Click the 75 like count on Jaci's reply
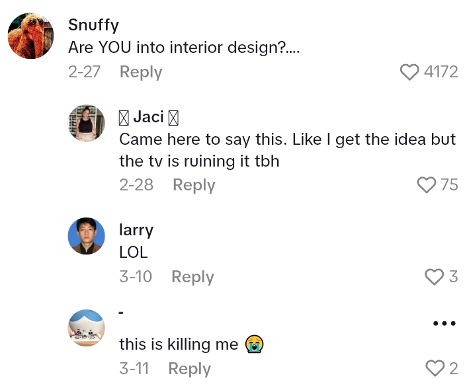Viewport: 465px width, 392px height. 449,185
